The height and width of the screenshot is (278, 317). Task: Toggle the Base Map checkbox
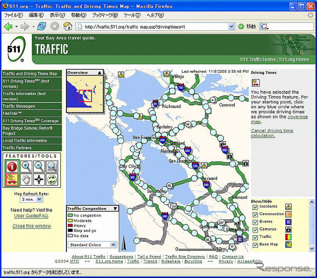[x=255, y=245]
